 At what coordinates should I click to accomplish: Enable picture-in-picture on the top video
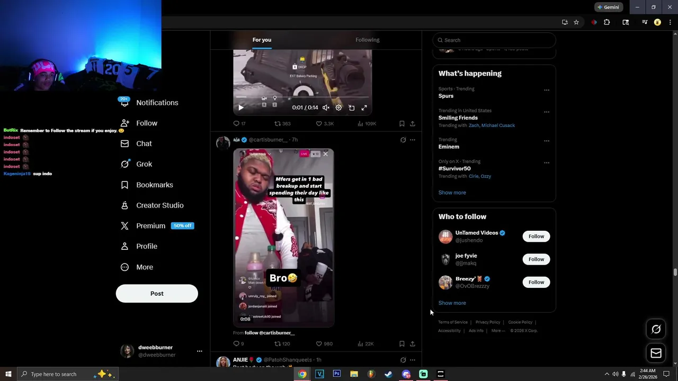click(351, 107)
